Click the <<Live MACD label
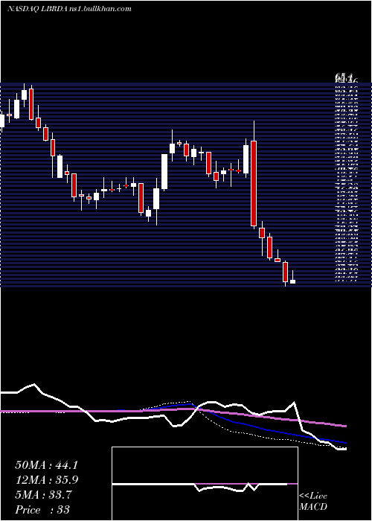The height and width of the screenshot is (521, 372). coord(313,502)
